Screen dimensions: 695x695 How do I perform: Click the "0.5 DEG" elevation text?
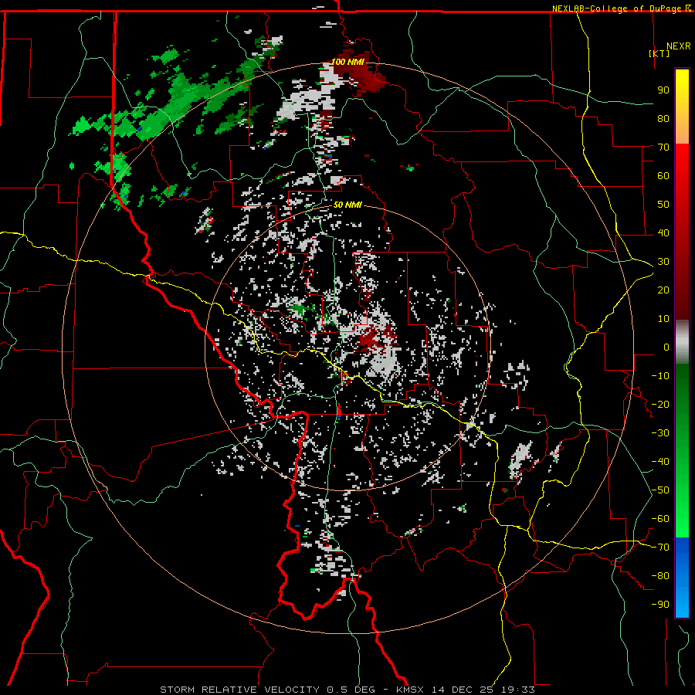(x=351, y=690)
